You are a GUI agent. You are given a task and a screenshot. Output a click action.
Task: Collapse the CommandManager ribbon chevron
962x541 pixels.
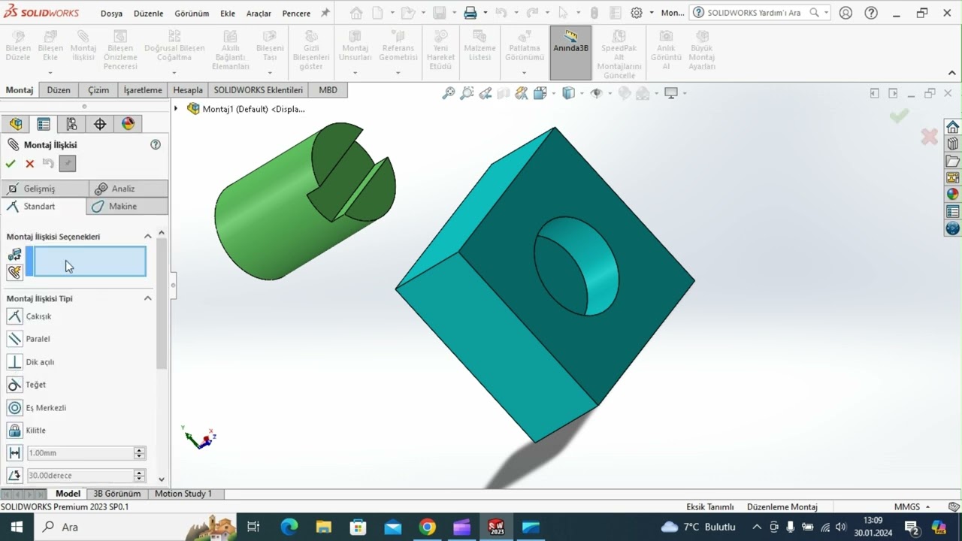pos(953,73)
